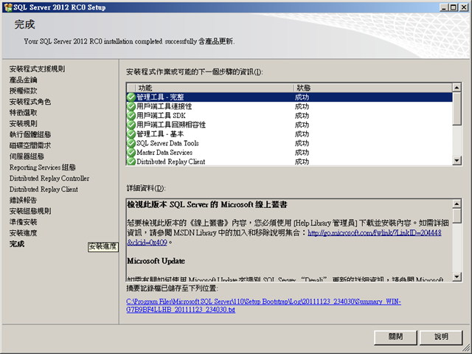The image size is (472, 354).
Task: Select the 用戶端工具 SDK row
Action: 289,116
